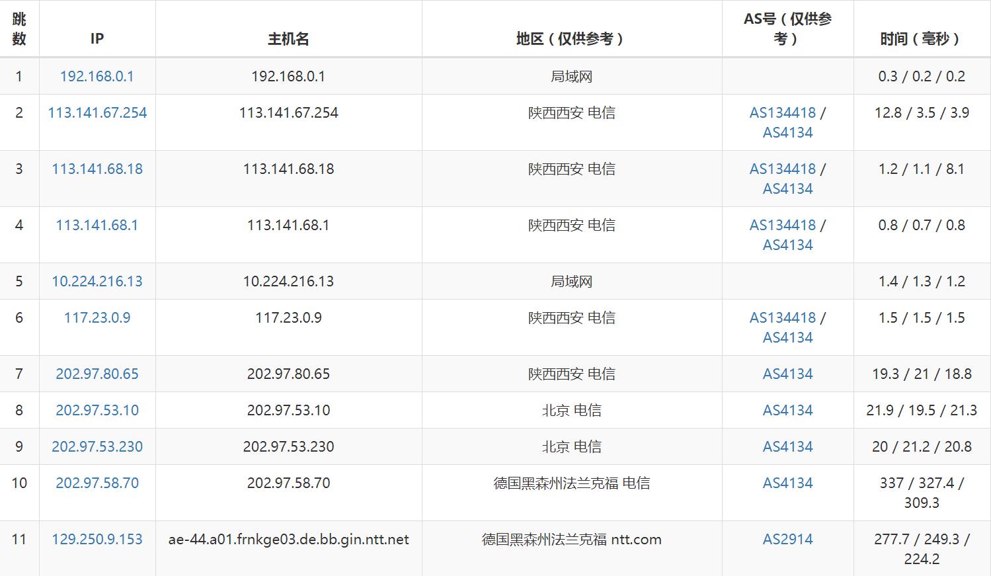Click the AS号（仅供参考） column header
The height and width of the screenshot is (576, 991).
coord(788,28)
